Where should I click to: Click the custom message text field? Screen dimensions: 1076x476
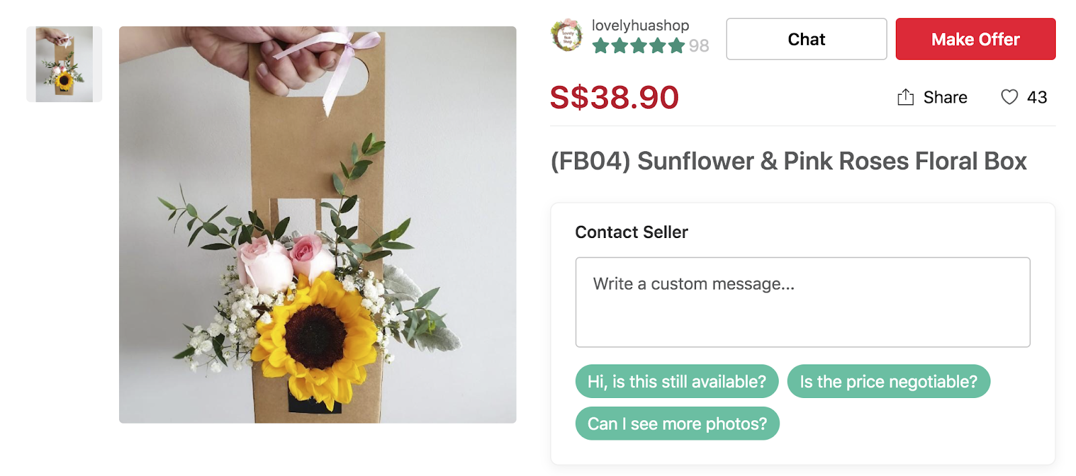click(802, 302)
